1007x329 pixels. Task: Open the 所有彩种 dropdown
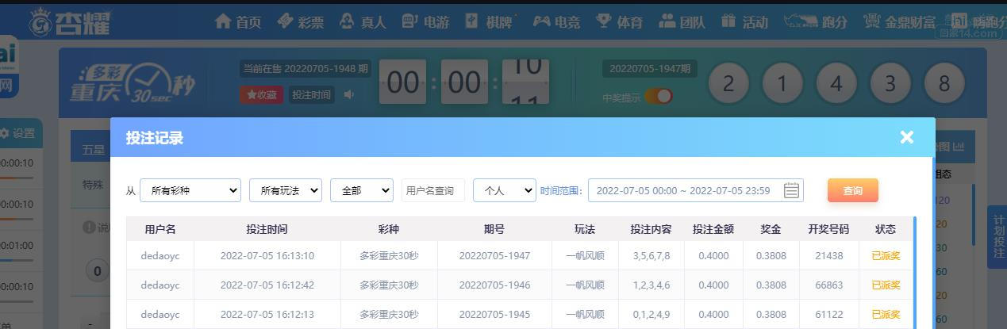point(190,190)
